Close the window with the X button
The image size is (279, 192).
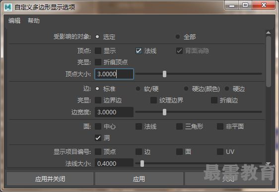click(x=264, y=5)
